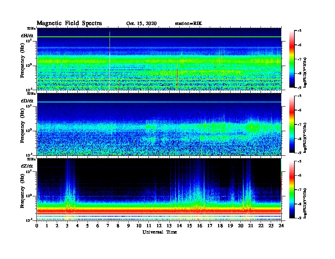Click the hour 23 tick label on time axis
This screenshot has width=335, height=259.
pos(271,226)
